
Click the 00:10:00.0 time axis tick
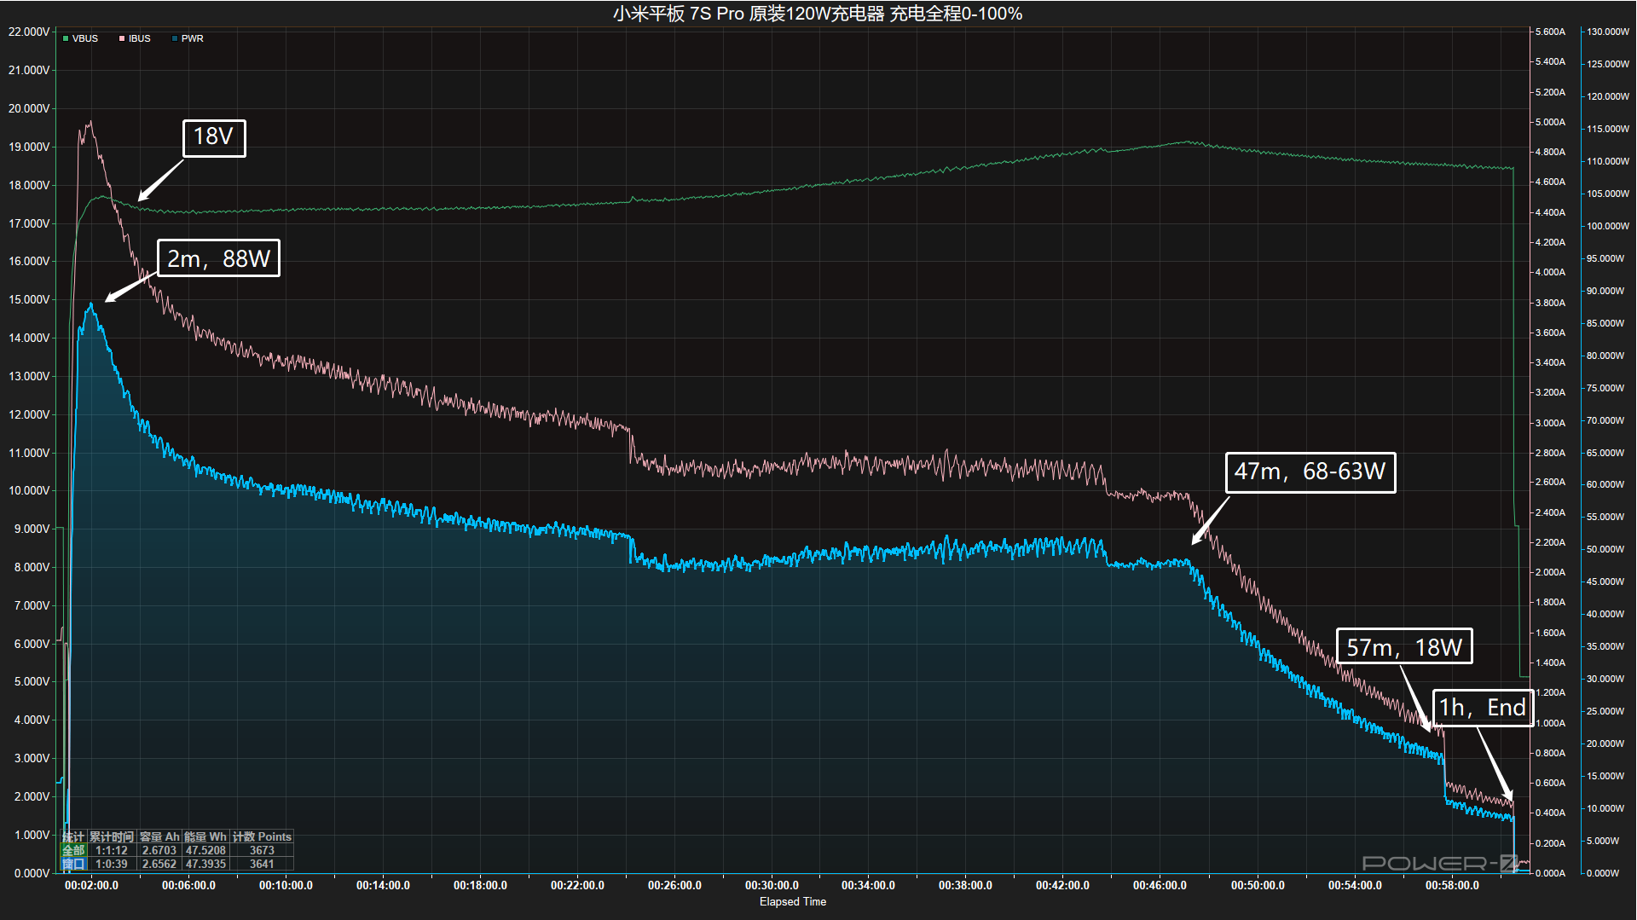pyautogui.click(x=286, y=885)
